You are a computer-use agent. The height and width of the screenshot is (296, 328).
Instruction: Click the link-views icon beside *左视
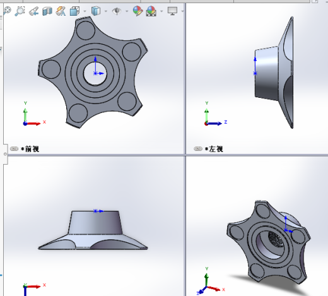[198, 149]
